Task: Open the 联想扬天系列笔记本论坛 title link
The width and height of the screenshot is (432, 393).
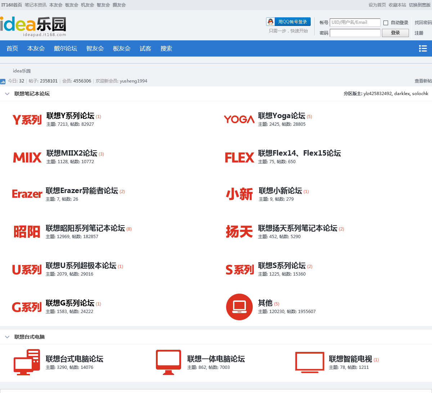Action: 298,228
